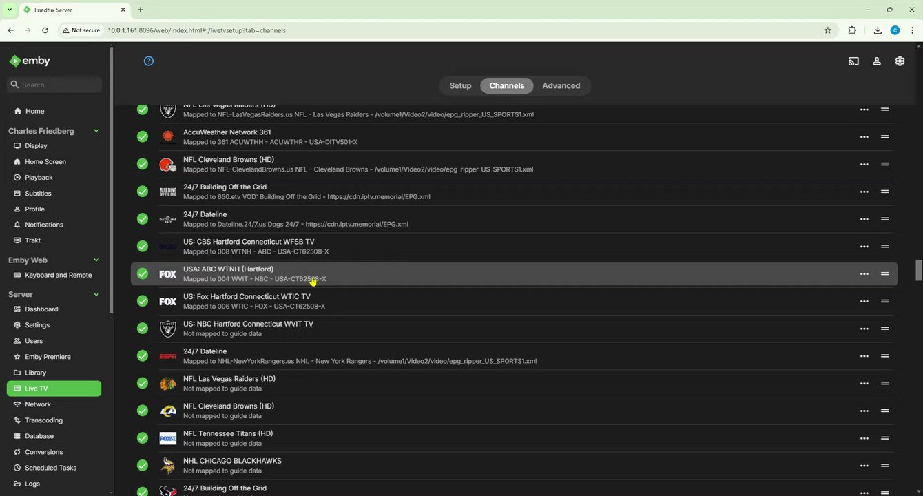Focus the sidebar Search field
This screenshot has width=923, height=496.
[54, 85]
